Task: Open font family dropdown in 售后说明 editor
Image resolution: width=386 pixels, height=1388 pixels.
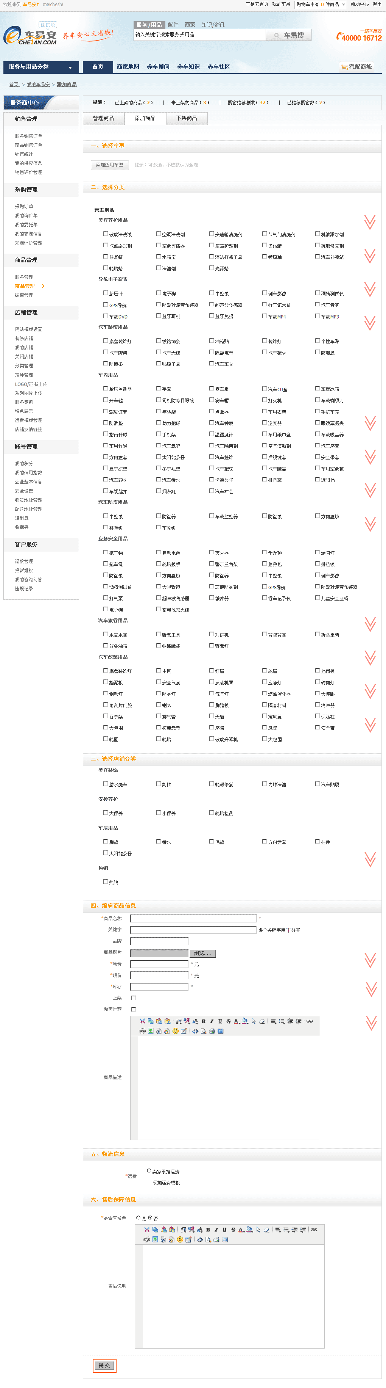Action: [x=191, y=1230]
